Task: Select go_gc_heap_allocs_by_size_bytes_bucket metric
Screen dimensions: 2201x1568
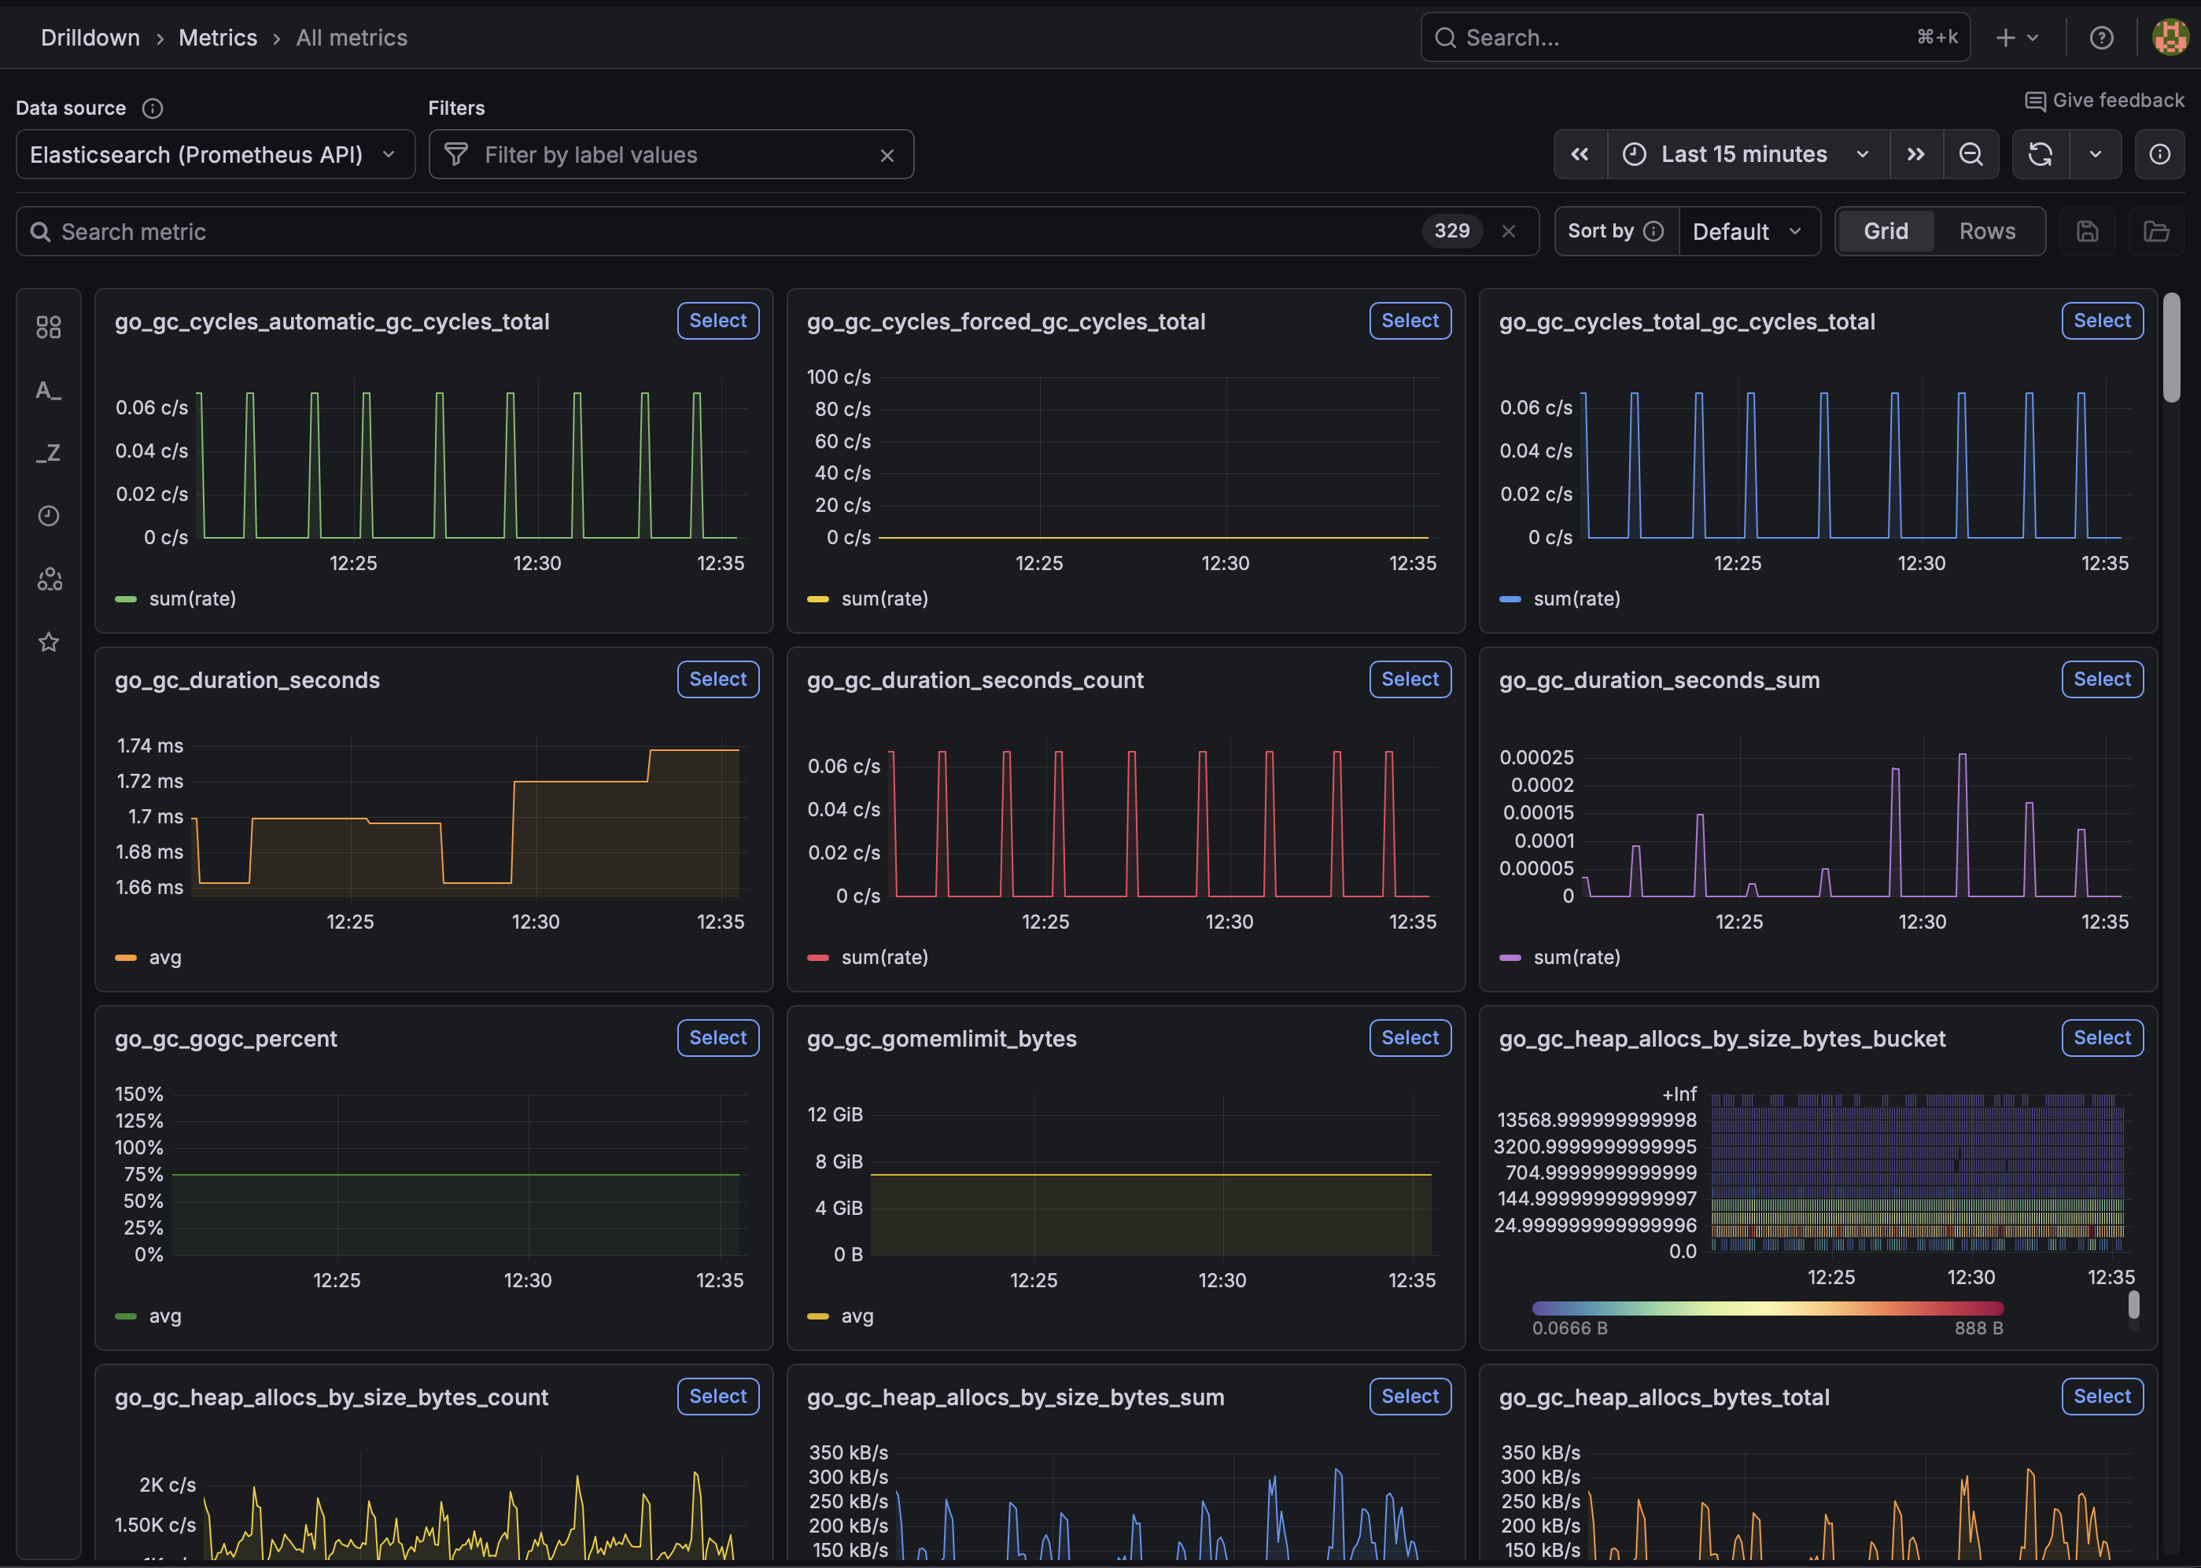Action: tap(2102, 1038)
